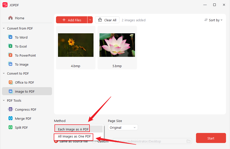Screen dimensions: 230x149
Task: Select the Office to PDF tool
Action: coord(25,82)
